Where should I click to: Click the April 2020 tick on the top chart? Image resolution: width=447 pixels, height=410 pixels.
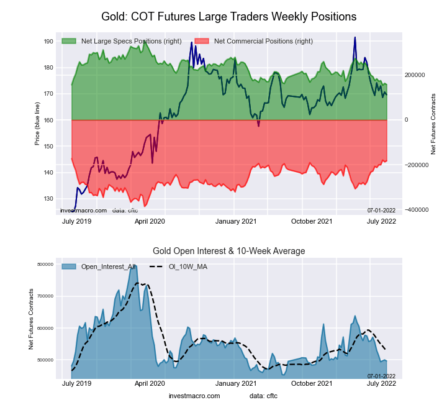(x=148, y=221)
